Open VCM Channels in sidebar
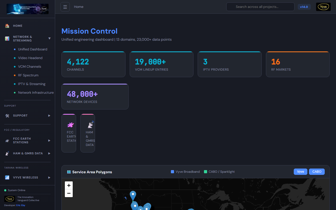Image resolution: width=336 pixels, height=210 pixels. point(29,66)
